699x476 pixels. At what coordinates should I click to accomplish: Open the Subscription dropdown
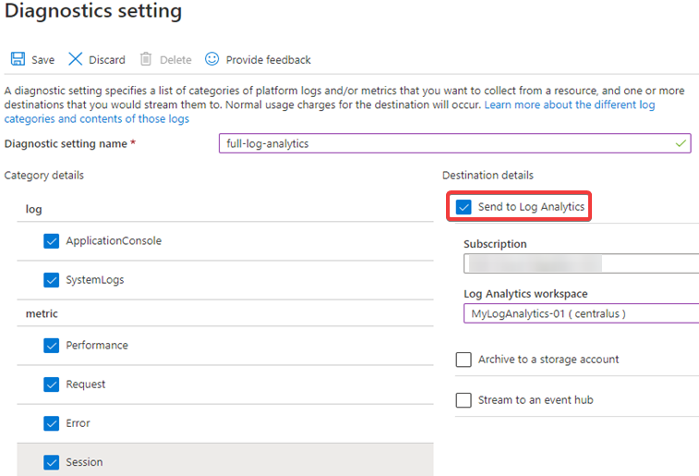580,263
